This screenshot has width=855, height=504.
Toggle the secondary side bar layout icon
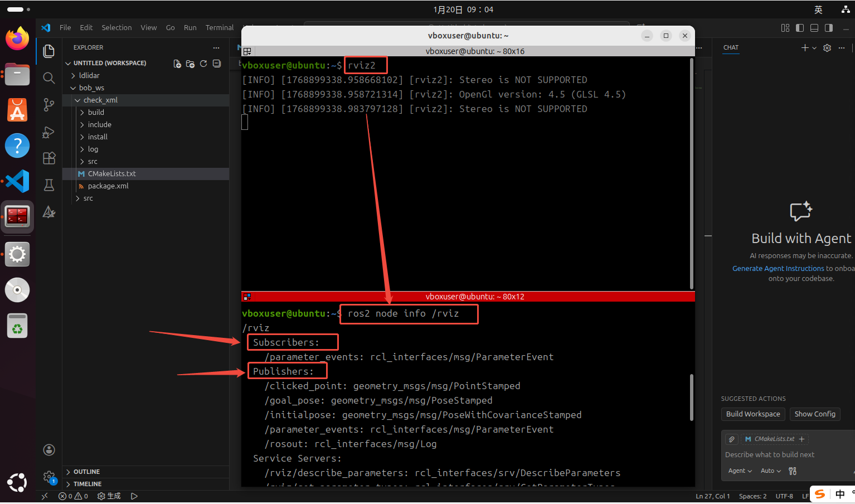829,28
